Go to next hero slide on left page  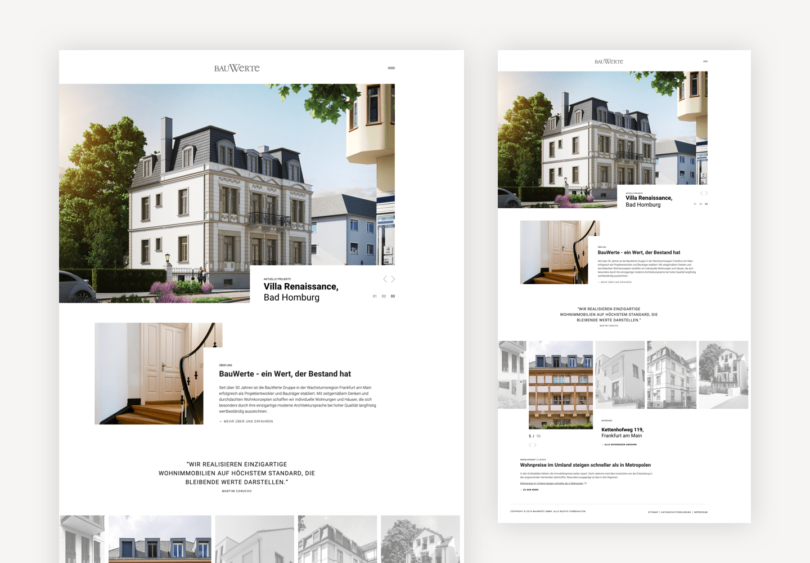tap(393, 279)
